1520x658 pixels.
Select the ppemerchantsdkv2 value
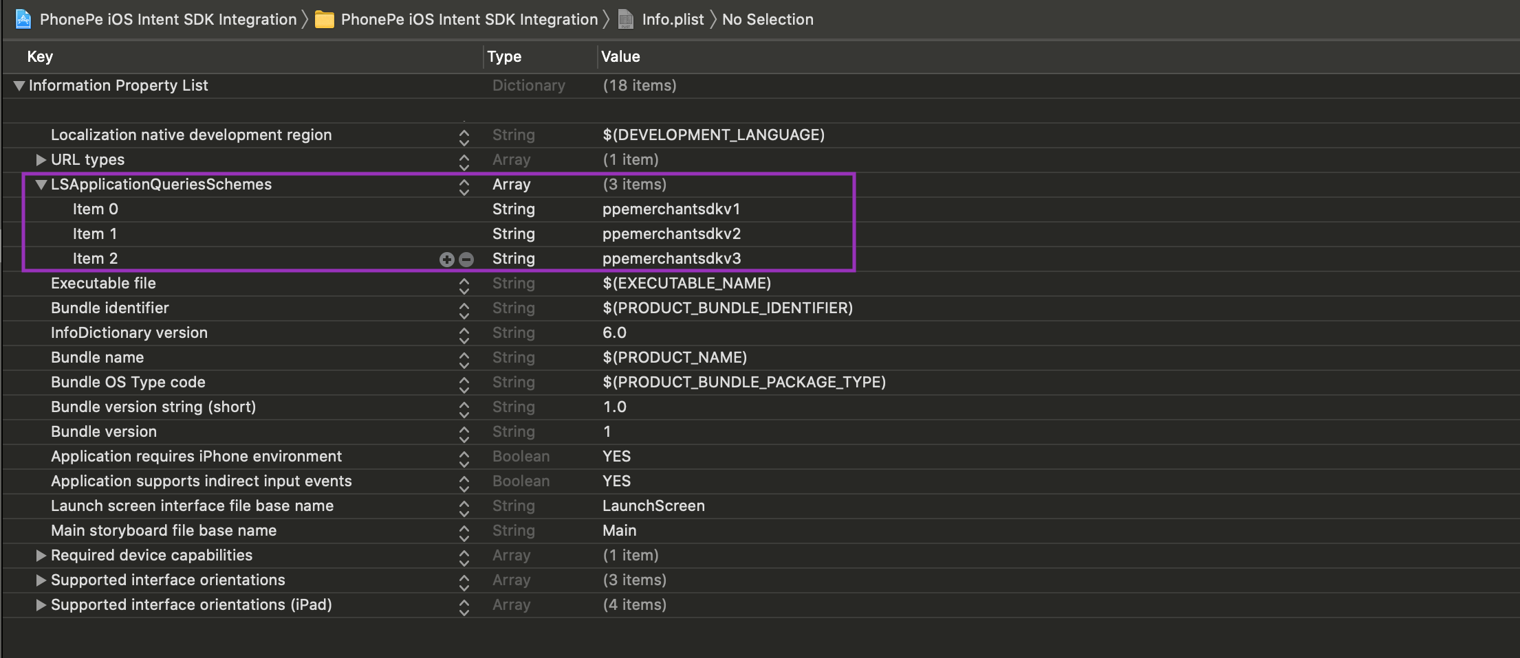click(x=672, y=234)
